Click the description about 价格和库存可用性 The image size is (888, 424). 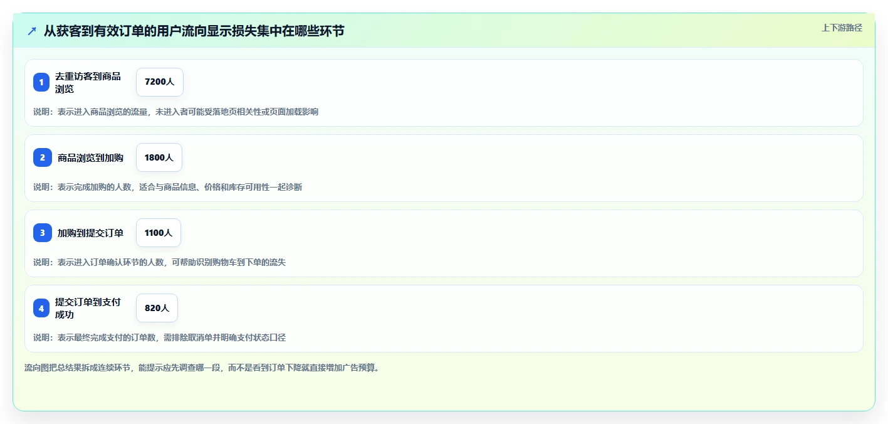(167, 187)
